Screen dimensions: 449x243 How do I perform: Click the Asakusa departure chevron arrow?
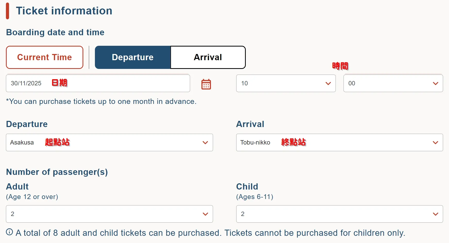tap(205, 142)
